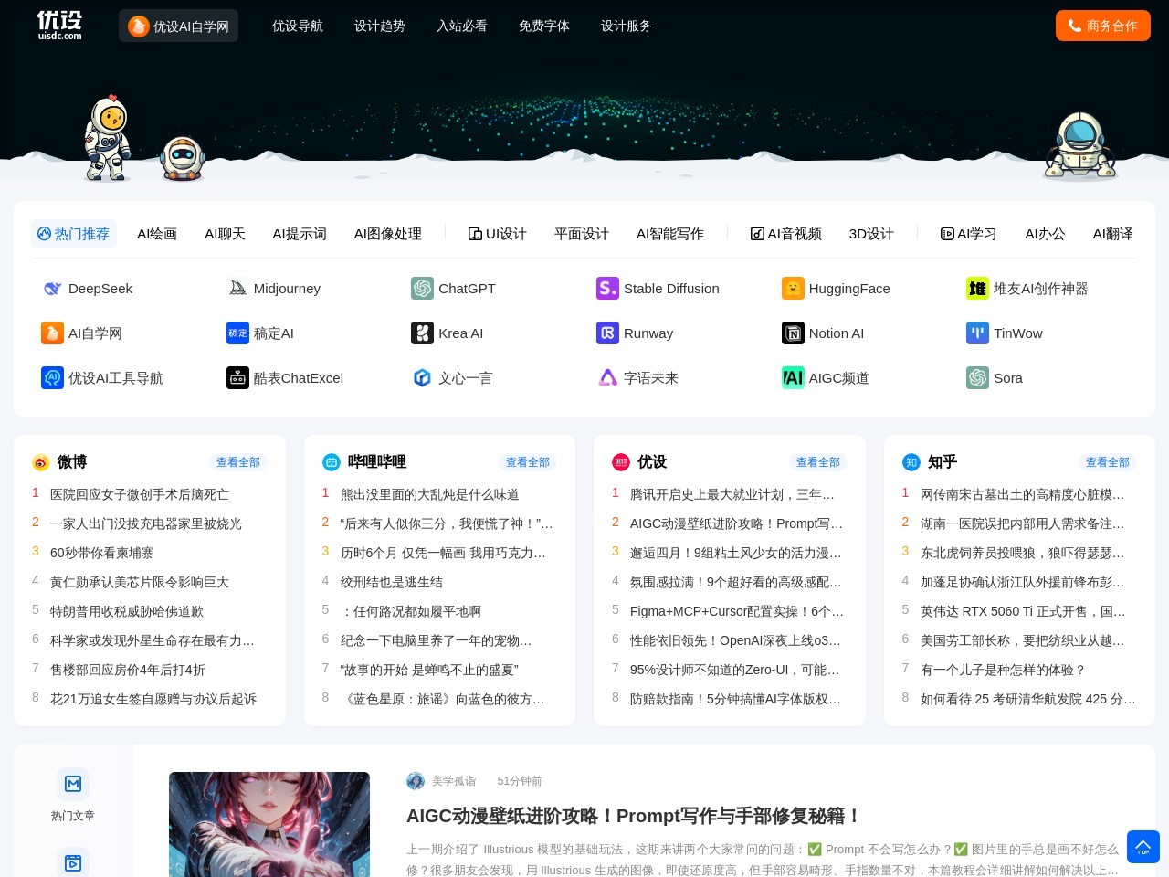Open 医院回应女子微创手术后脑死亡 Weibo item
The image size is (1169, 877).
140,494
